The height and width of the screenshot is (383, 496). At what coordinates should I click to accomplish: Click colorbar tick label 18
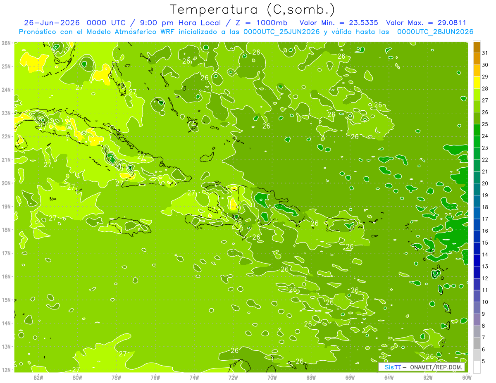tap(485, 207)
